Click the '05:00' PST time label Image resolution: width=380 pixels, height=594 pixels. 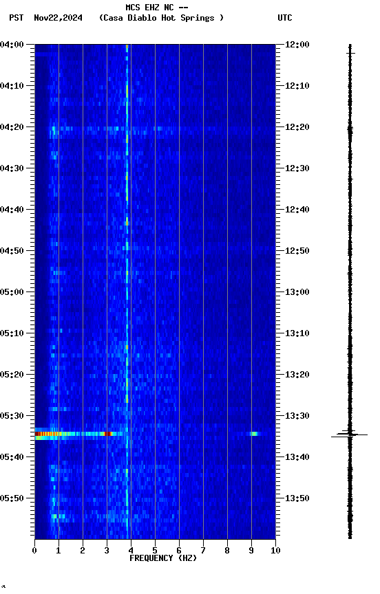pos(12,292)
